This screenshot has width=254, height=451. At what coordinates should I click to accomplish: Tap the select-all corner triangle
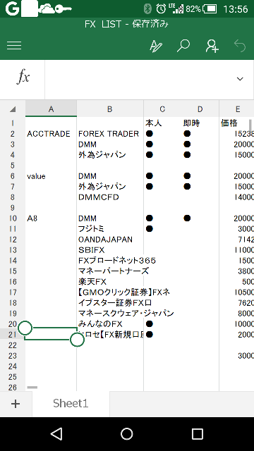point(13,109)
